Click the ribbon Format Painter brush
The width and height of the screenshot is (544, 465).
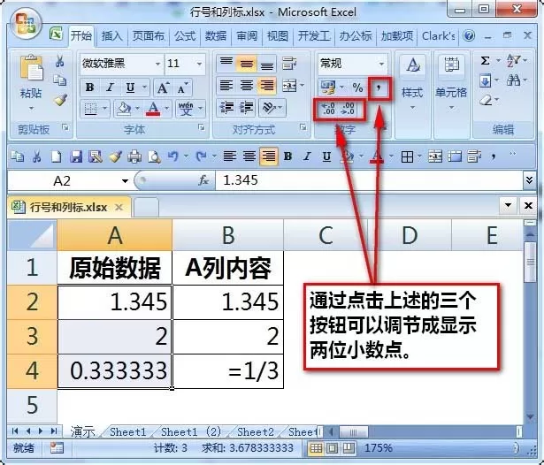tap(60, 100)
